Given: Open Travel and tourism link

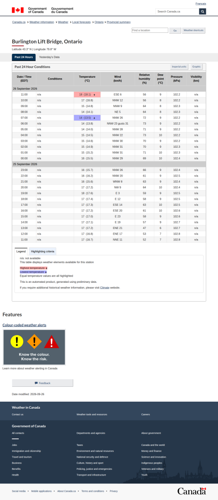Looking at the screenshot, I should [x=22, y=457].
